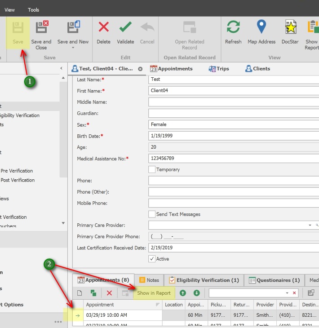Click the Last Name field

point(234,79)
